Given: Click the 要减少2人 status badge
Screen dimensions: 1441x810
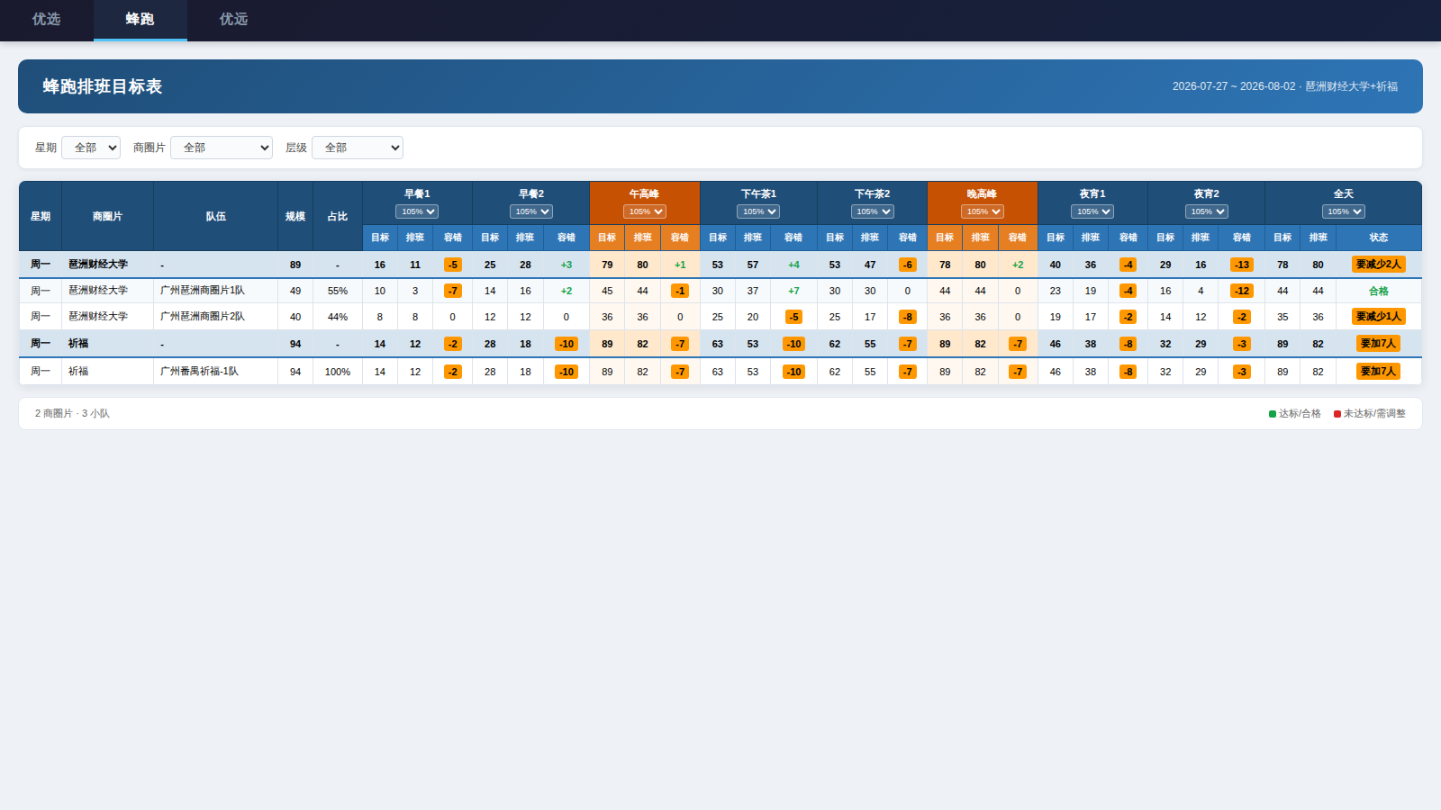Looking at the screenshot, I should point(1379,265).
